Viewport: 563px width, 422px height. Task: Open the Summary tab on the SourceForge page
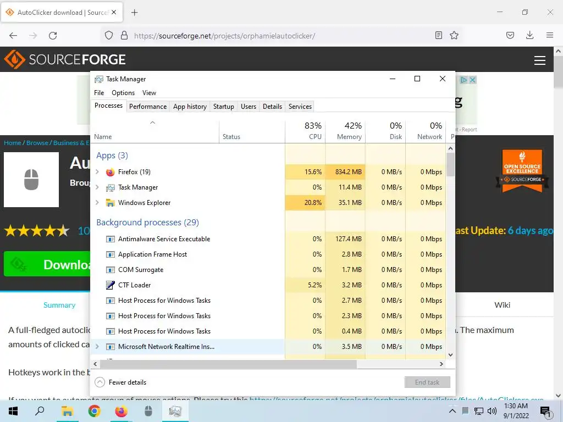tap(59, 305)
